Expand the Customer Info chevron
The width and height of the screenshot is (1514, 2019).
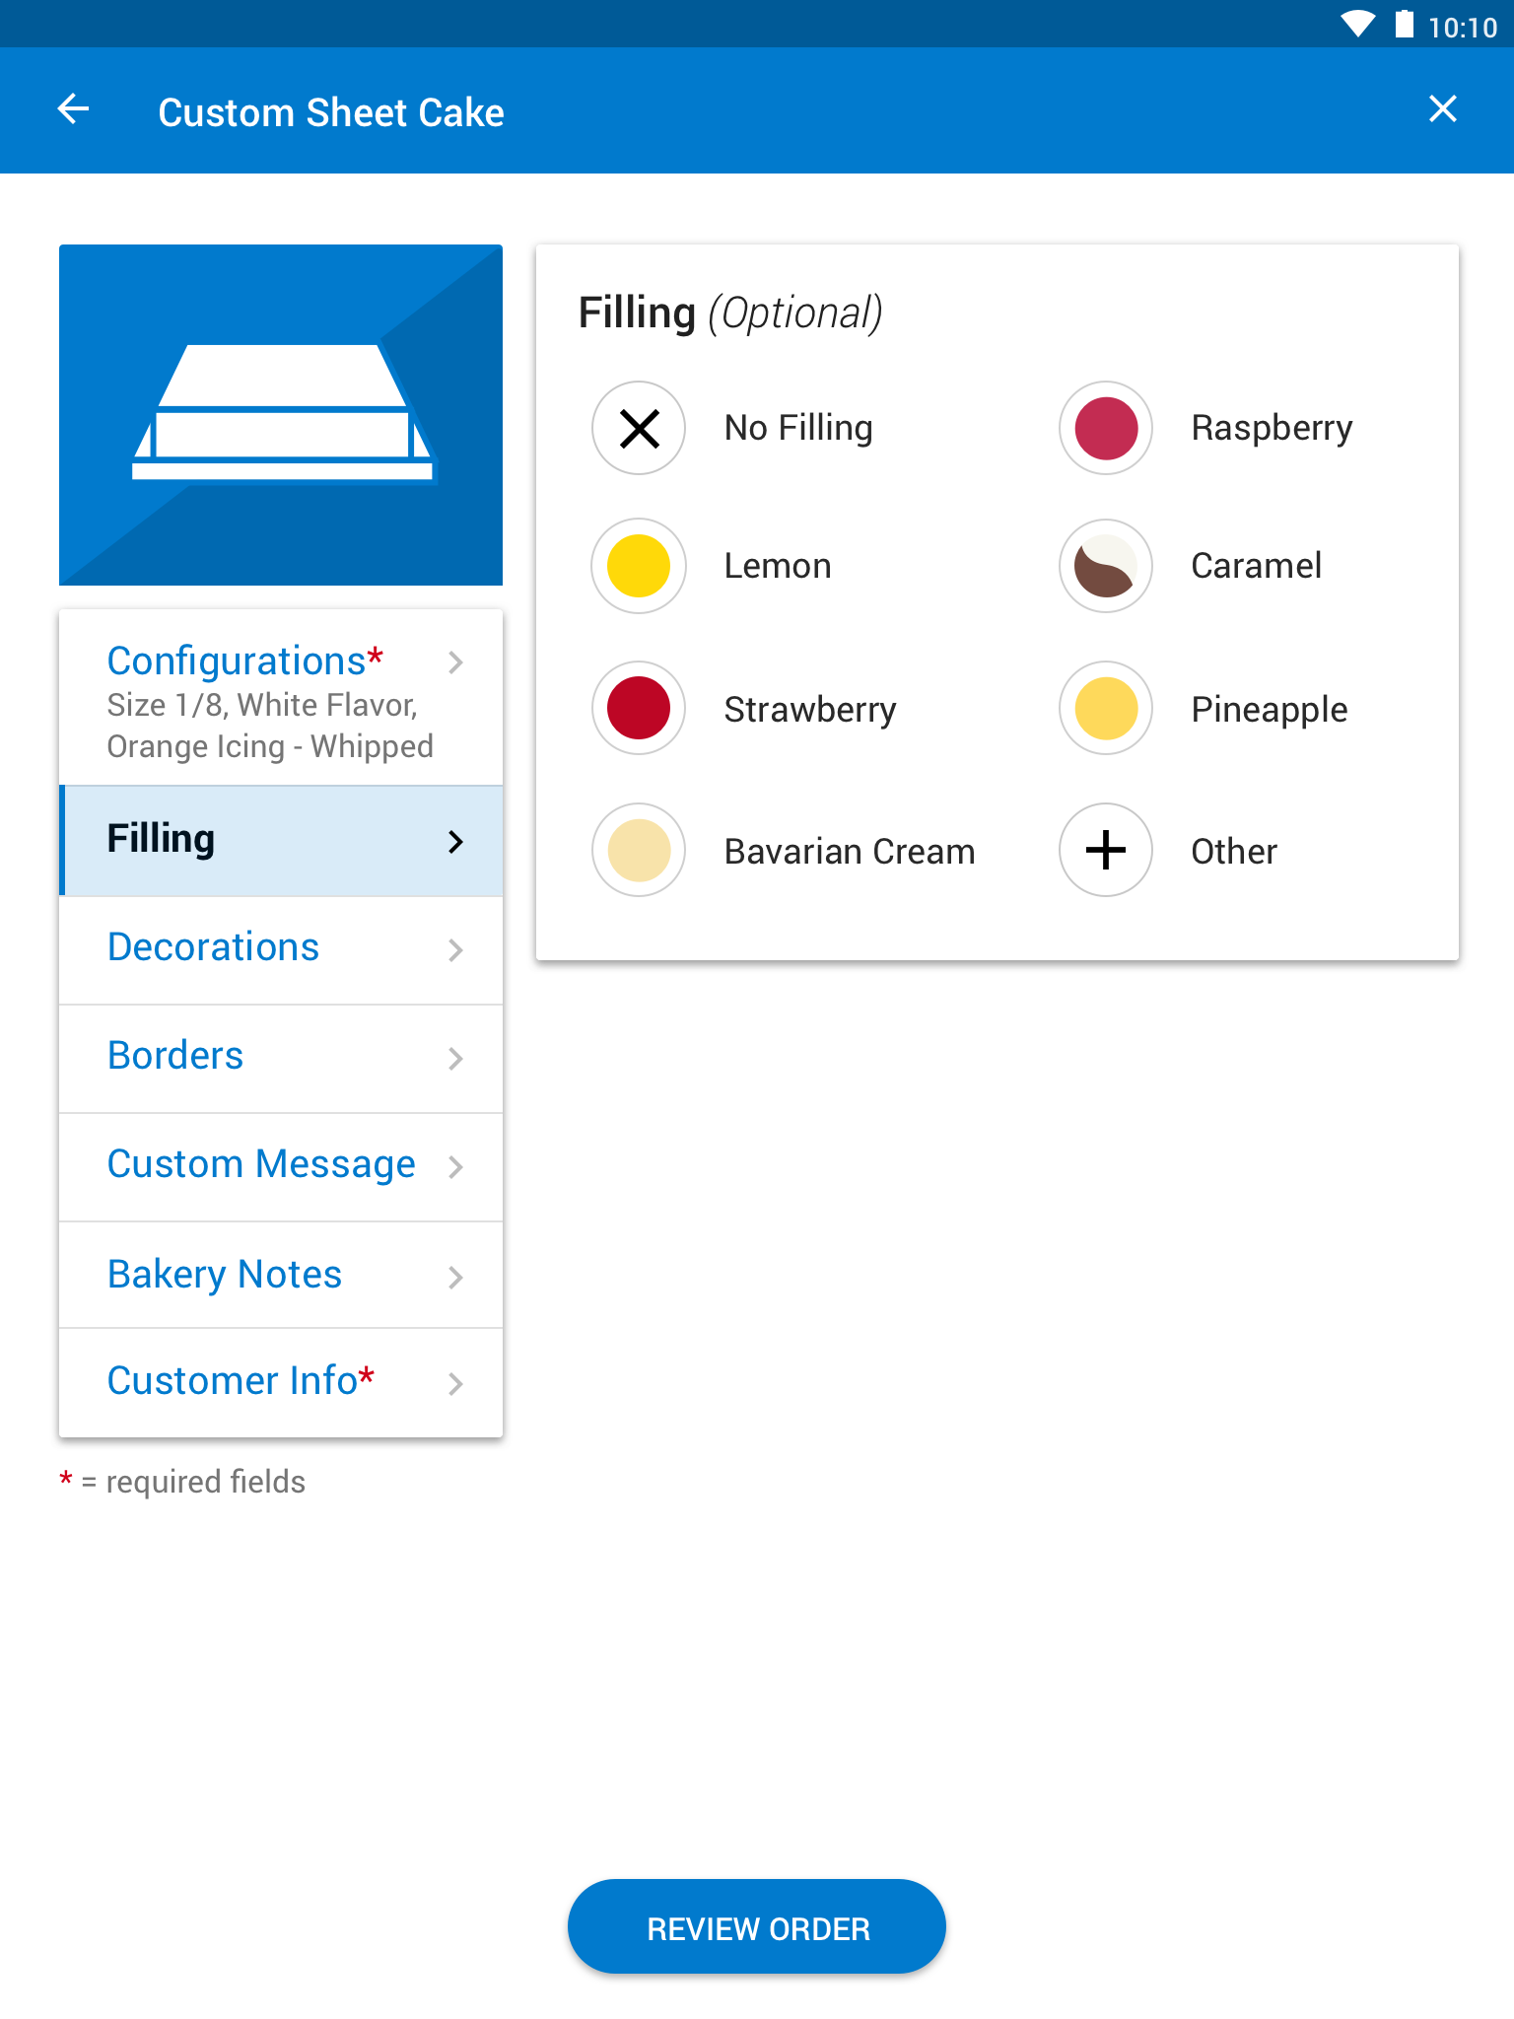coord(455,1384)
